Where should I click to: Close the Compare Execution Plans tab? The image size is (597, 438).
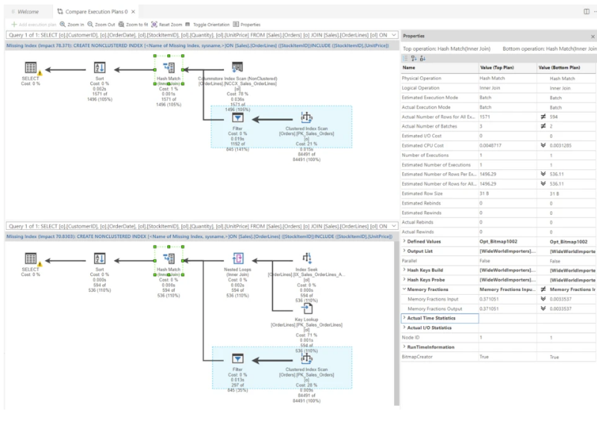pos(134,12)
